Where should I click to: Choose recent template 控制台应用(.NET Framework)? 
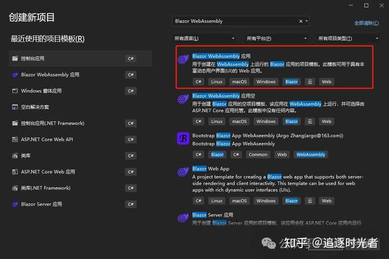click(81, 123)
